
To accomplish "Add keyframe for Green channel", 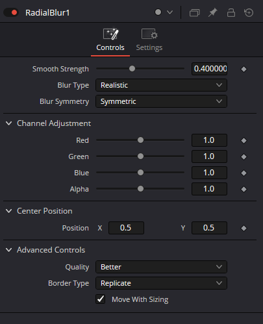I will coord(244,156).
